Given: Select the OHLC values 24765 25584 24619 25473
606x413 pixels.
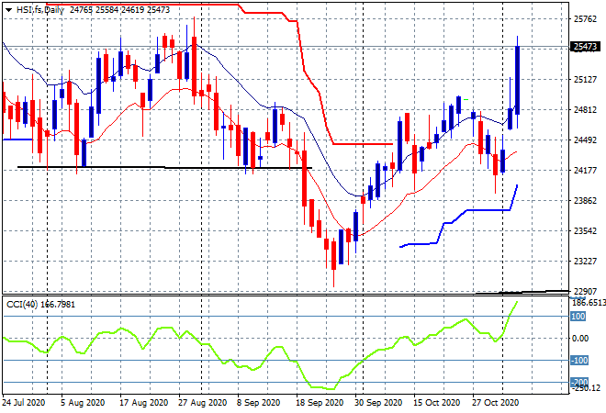Looking at the screenshot, I should click(119, 10).
